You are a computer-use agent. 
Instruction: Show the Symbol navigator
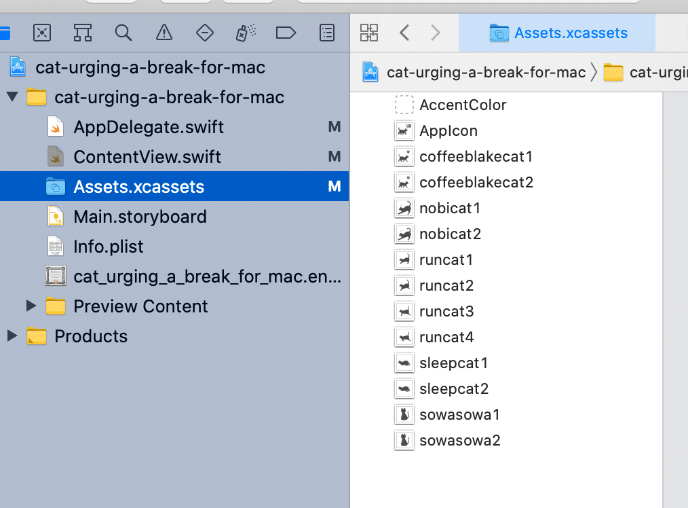click(x=83, y=32)
